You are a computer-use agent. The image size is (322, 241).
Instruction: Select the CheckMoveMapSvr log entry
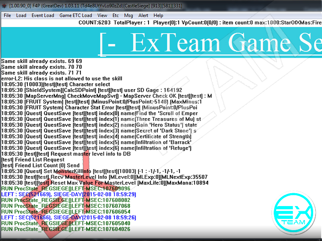tap(106, 96)
